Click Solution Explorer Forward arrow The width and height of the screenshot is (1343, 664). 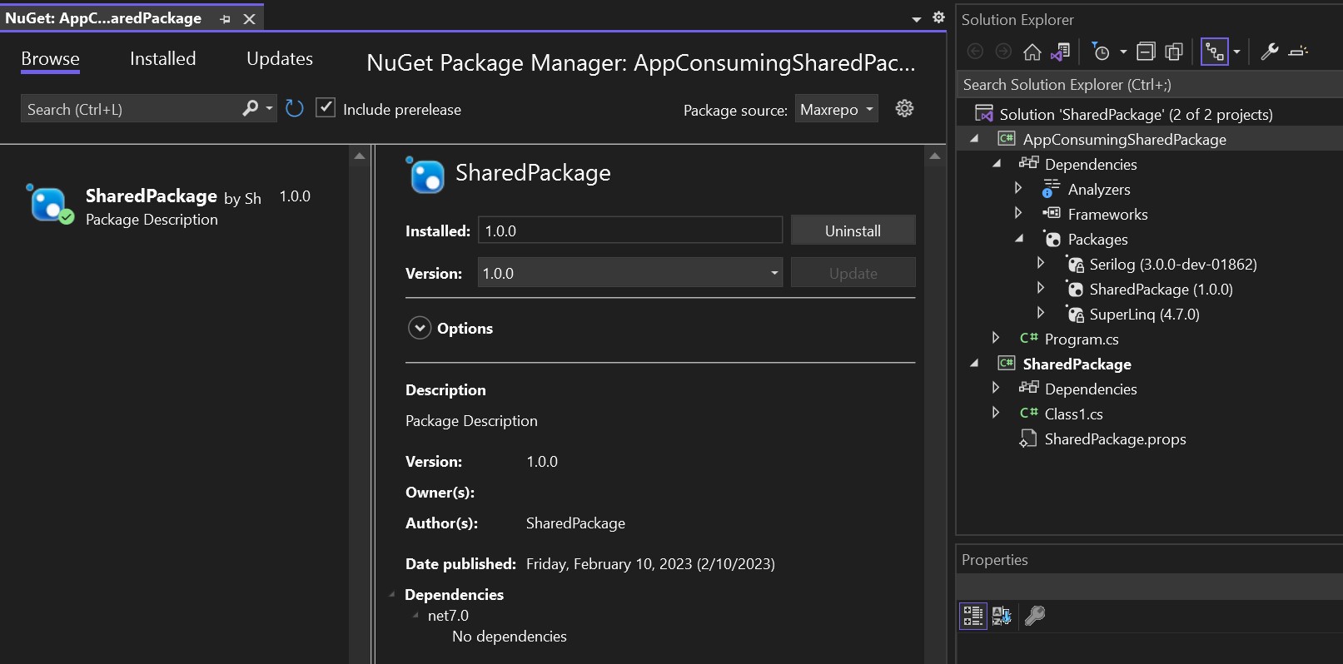click(x=1004, y=52)
